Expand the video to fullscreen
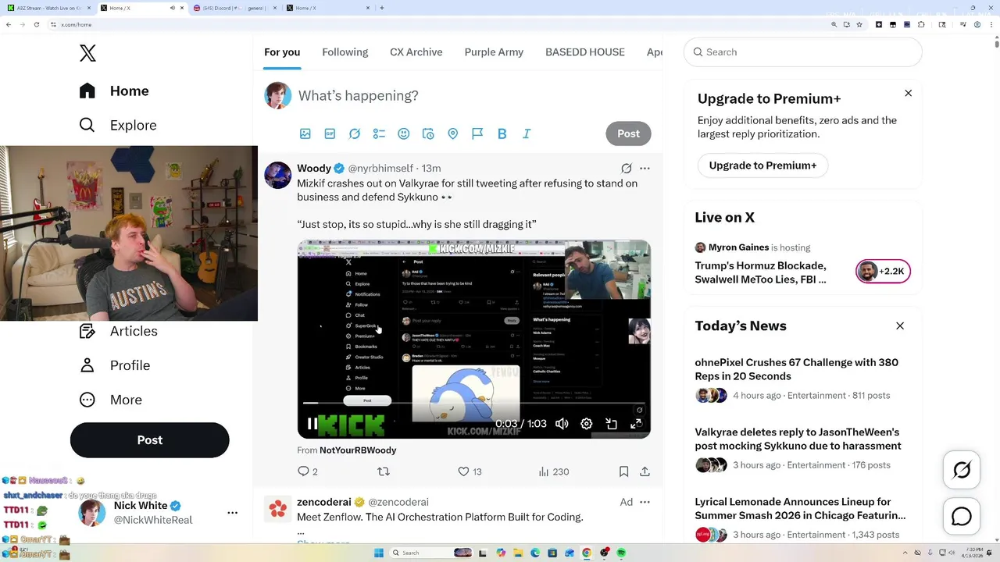 click(636, 424)
